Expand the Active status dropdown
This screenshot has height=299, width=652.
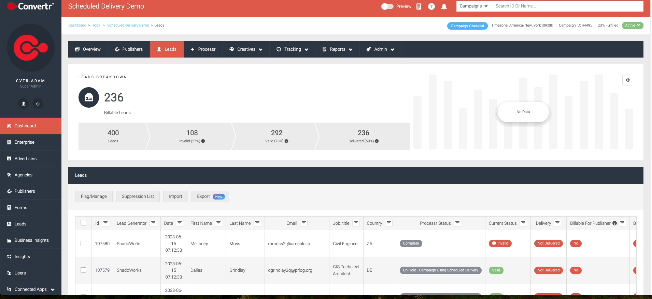(633, 26)
